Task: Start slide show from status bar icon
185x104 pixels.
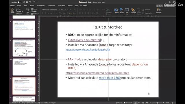Action: point(147,103)
